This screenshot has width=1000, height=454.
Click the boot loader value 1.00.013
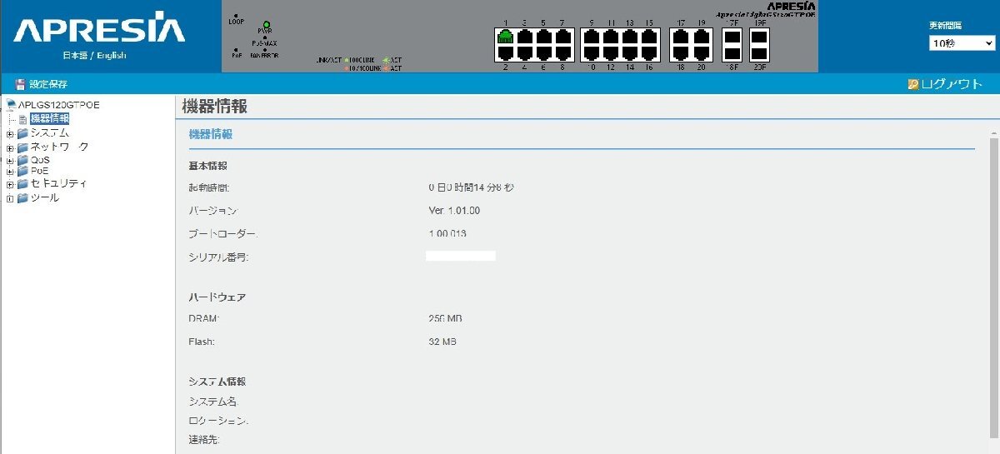point(447,233)
